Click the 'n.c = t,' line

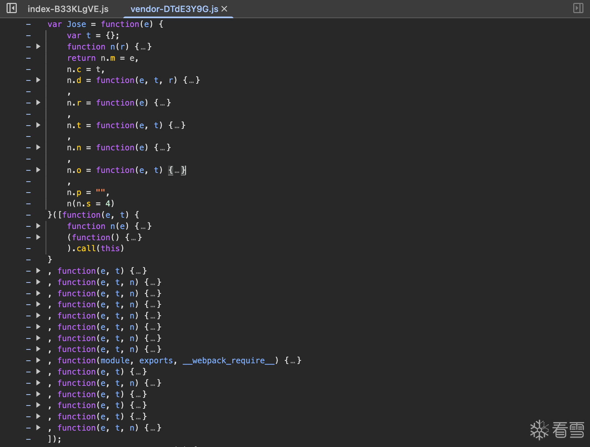click(x=86, y=69)
